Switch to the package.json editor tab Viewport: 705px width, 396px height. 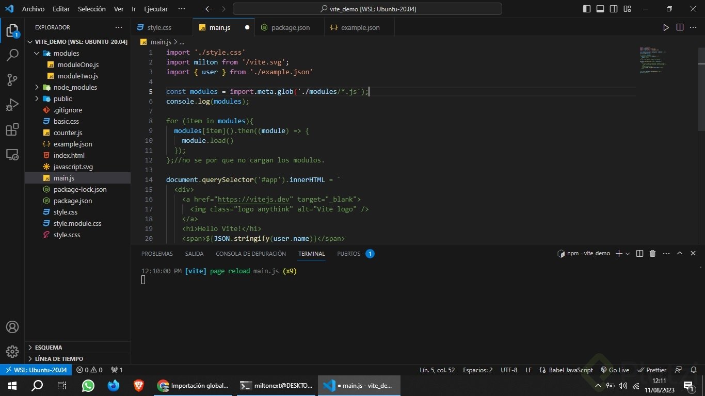point(290,27)
